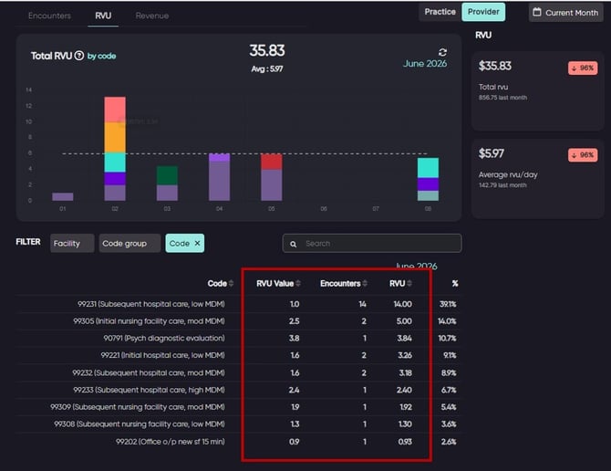Click the June 2026 link in chart

425,64
